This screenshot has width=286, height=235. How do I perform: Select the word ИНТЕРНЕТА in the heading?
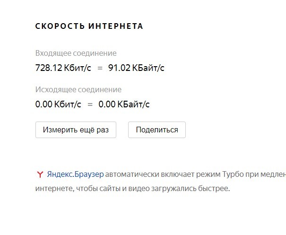[x=116, y=26]
